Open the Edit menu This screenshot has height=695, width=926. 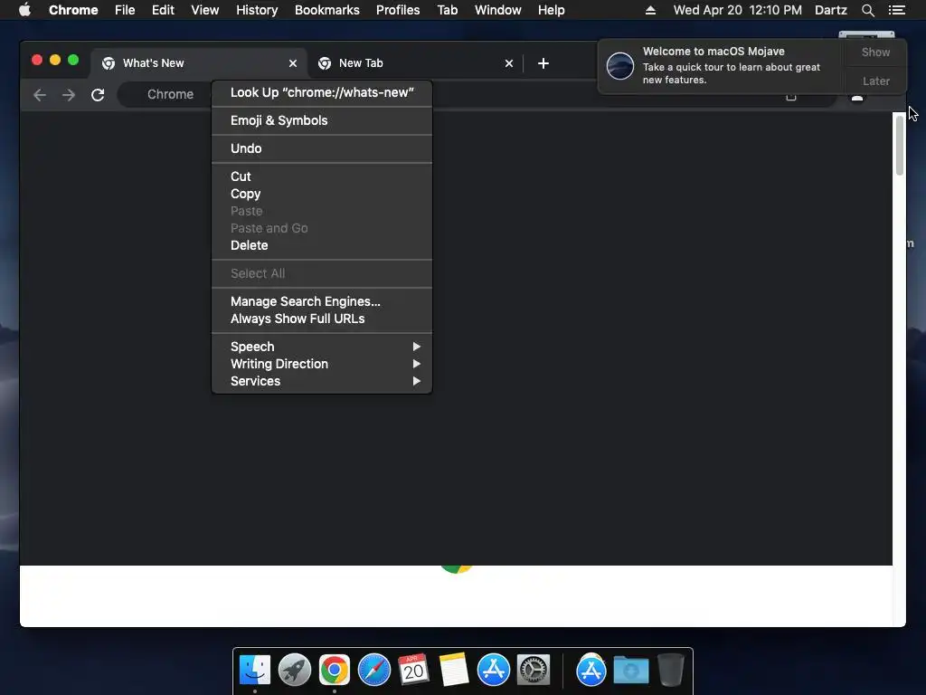point(163,10)
